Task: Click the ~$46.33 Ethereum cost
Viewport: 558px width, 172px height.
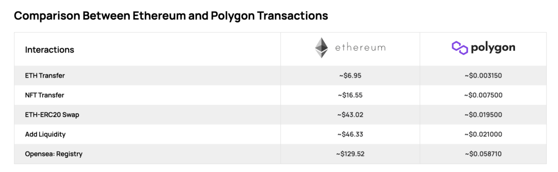Action: click(x=350, y=134)
